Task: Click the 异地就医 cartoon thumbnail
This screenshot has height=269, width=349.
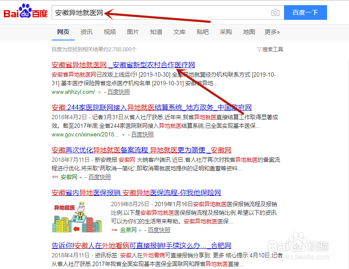Action: tap(77, 216)
